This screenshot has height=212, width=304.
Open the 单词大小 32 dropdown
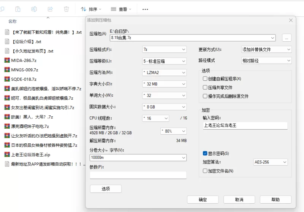165,95
